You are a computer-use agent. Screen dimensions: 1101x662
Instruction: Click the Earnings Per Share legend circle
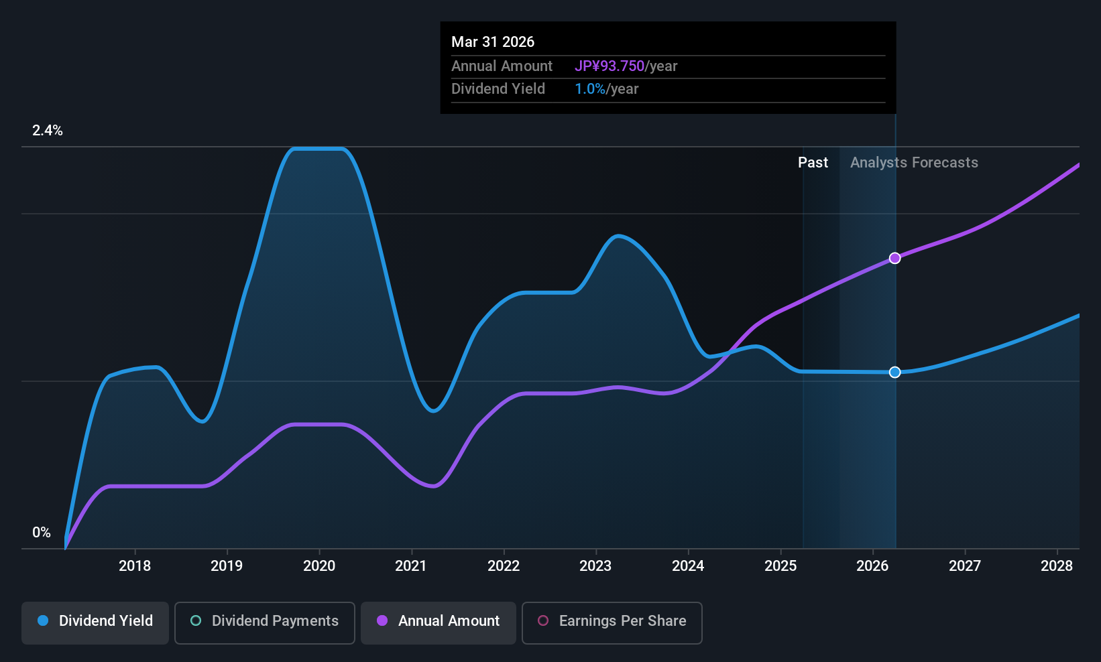pos(543,620)
